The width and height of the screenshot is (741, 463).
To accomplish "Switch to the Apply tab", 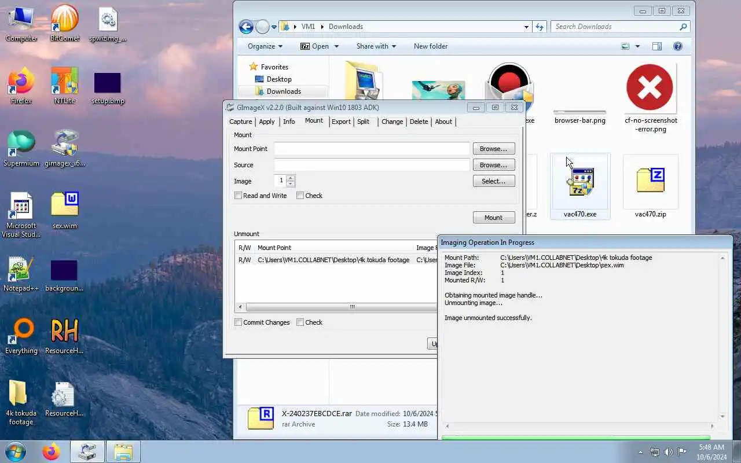I will click(x=267, y=122).
